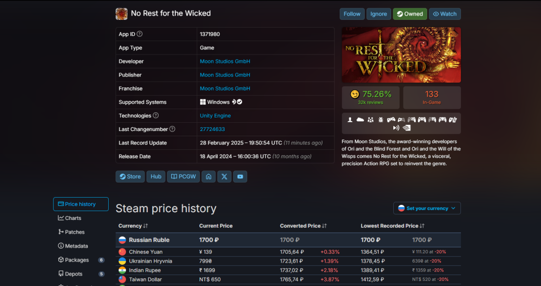Viewport: 541px width, 286px height.
Task: Click the Remote Play broadcast icon
Action: pos(396,128)
